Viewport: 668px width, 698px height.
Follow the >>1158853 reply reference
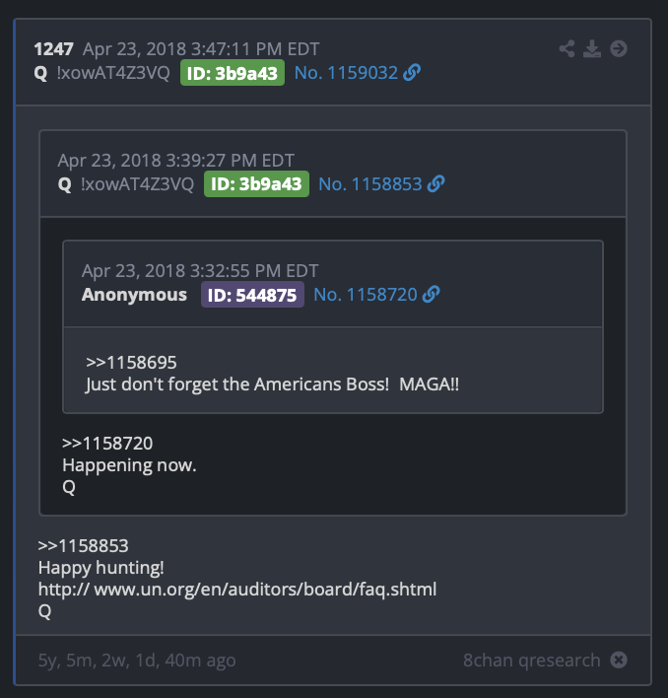[83, 545]
